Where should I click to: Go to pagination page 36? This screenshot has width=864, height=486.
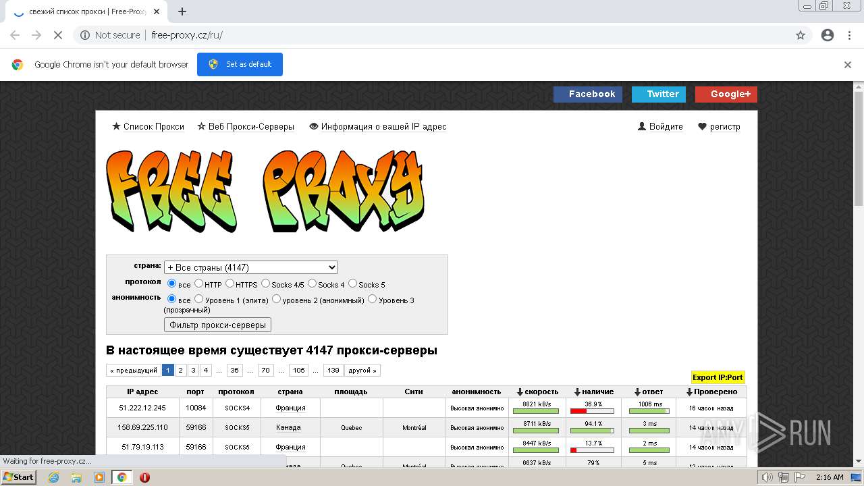point(234,370)
